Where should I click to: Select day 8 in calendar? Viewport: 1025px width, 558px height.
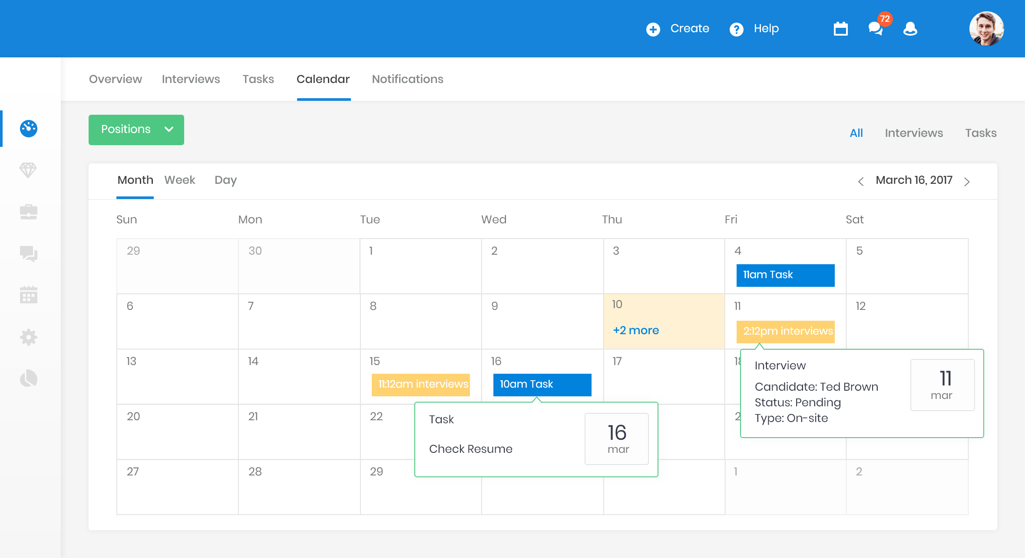point(420,322)
